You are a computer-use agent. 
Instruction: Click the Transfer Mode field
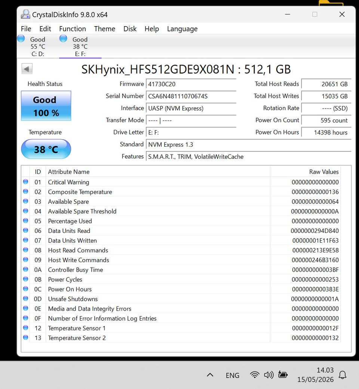[x=191, y=120]
